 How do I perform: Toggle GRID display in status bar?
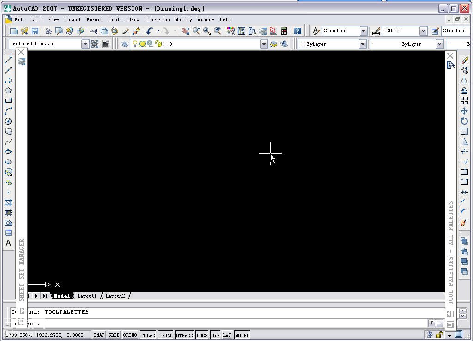(x=114, y=335)
